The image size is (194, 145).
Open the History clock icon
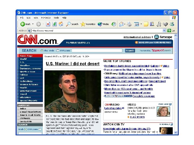tap(114, 24)
